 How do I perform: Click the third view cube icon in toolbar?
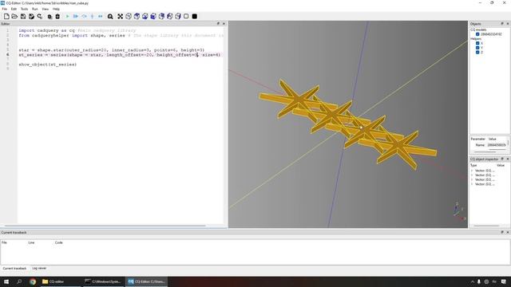[x=145, y=16]
